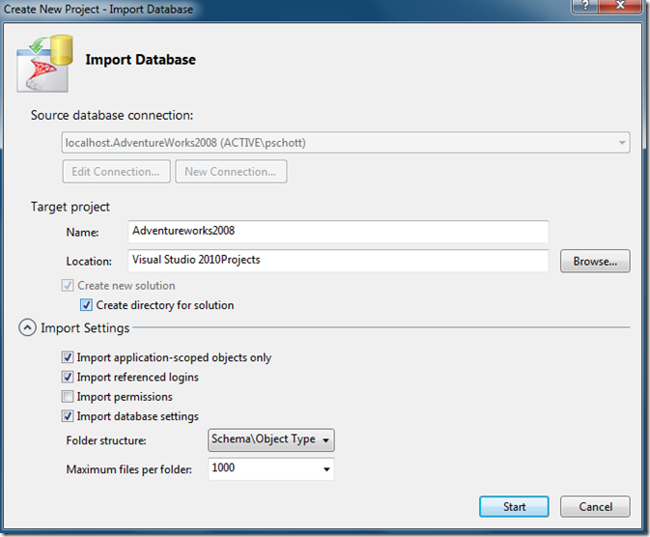This screenshot has height=537, width=650.
Task: Click into the Location text field
Action: click(x=338, y=261)
